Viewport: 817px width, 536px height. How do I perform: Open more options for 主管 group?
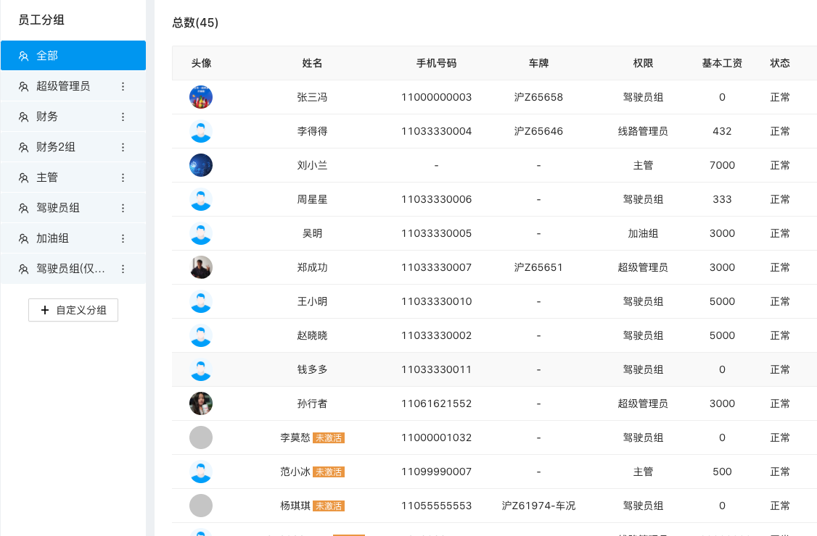[123, 177]
